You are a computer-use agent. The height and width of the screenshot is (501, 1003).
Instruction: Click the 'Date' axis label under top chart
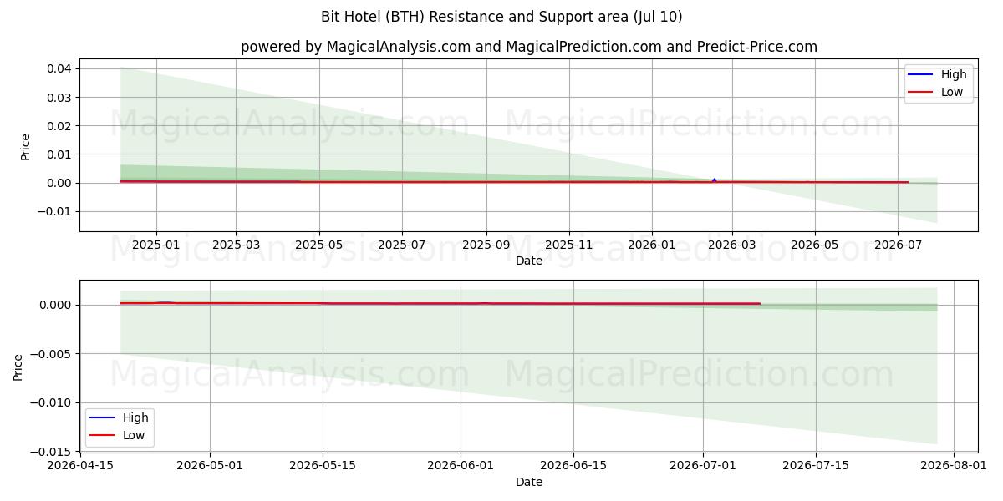529,261
